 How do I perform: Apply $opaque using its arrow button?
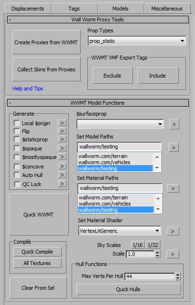62,148
